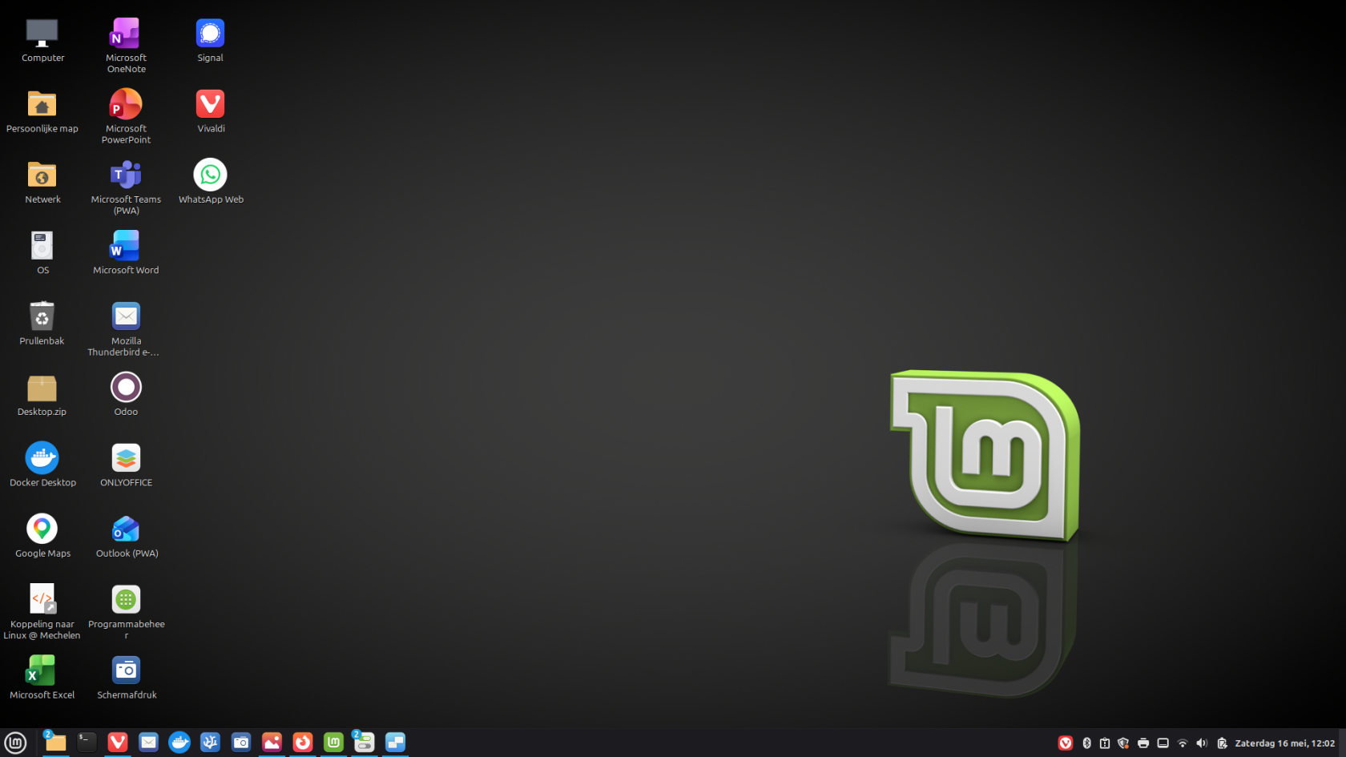Click the Vivaldi icon in the system tray
The image size is (1346, 757).
tap(1066, 743)
